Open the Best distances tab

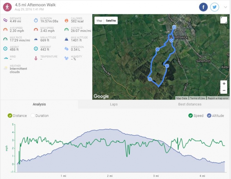click(190, 104)
